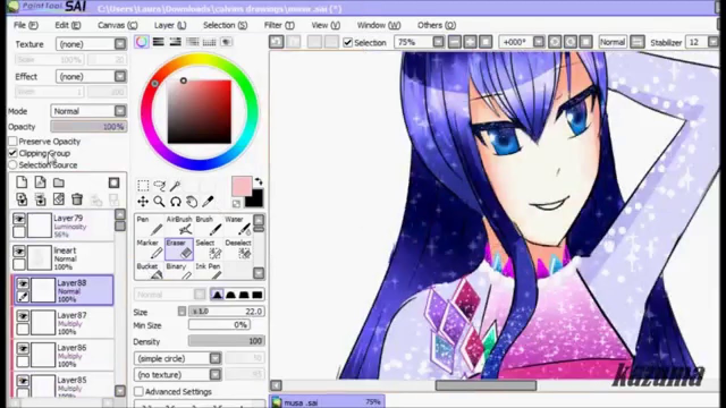Toggle the Selection checkbox in toolbar
726x408 pixels.
(x=348, y=42)
